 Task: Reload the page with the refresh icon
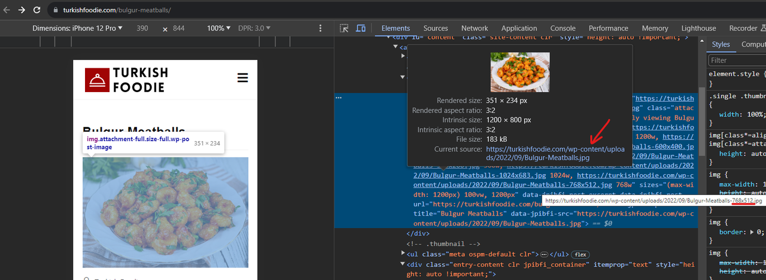pyautogui.click(x=37, y=10)
